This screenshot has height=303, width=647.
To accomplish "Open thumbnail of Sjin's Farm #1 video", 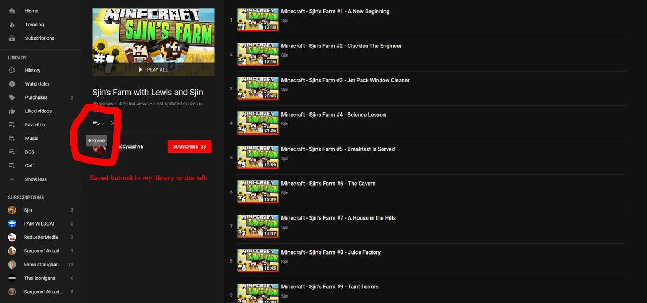I will [258, 19].
